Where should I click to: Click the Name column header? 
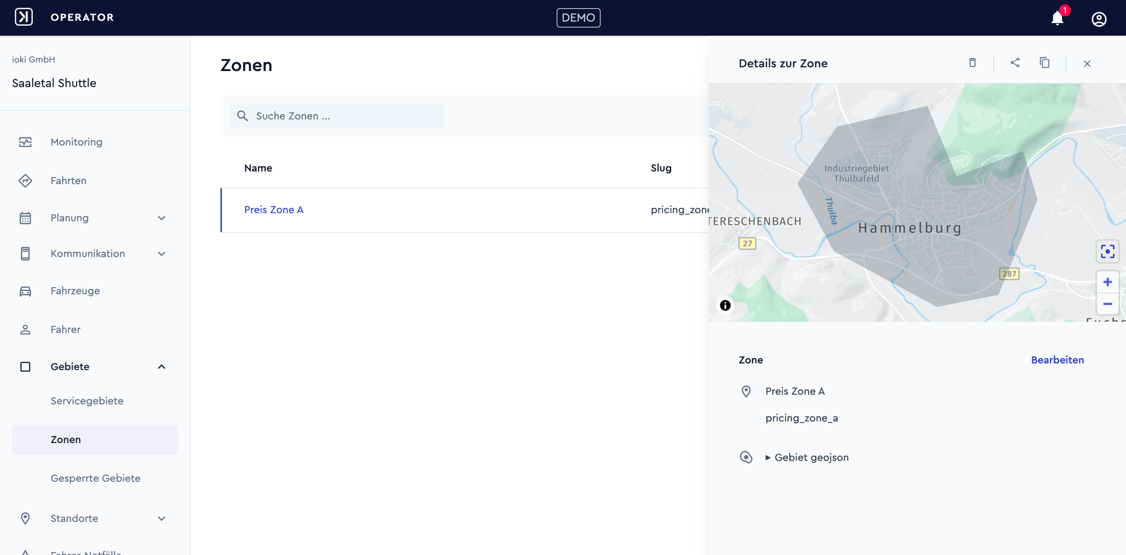pyautogui.click(x=258, y=168)
